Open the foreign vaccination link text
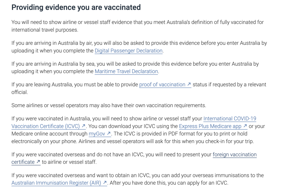This screenshot has width=288, height=190. pyautogui.click(x=235, y=155)
